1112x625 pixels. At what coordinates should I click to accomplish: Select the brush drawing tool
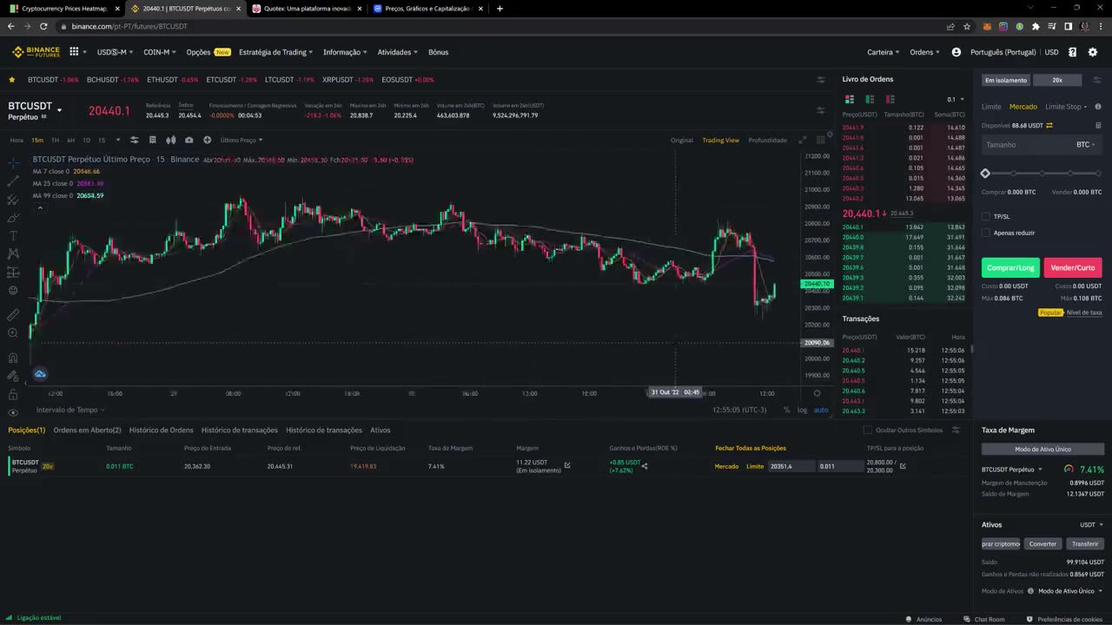pyautogui.click(x=13, y=217)
